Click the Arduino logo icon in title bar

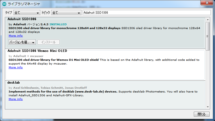coord(4,4)
